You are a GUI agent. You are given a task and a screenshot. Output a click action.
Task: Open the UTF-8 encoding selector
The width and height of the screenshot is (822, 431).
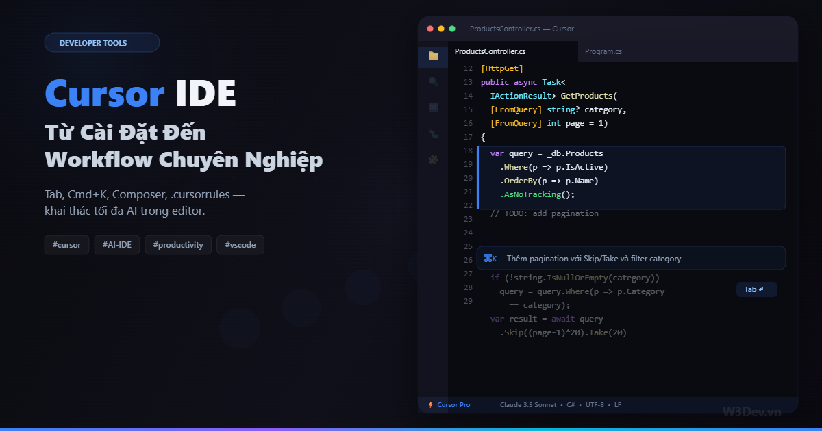[x=595, y=404]
